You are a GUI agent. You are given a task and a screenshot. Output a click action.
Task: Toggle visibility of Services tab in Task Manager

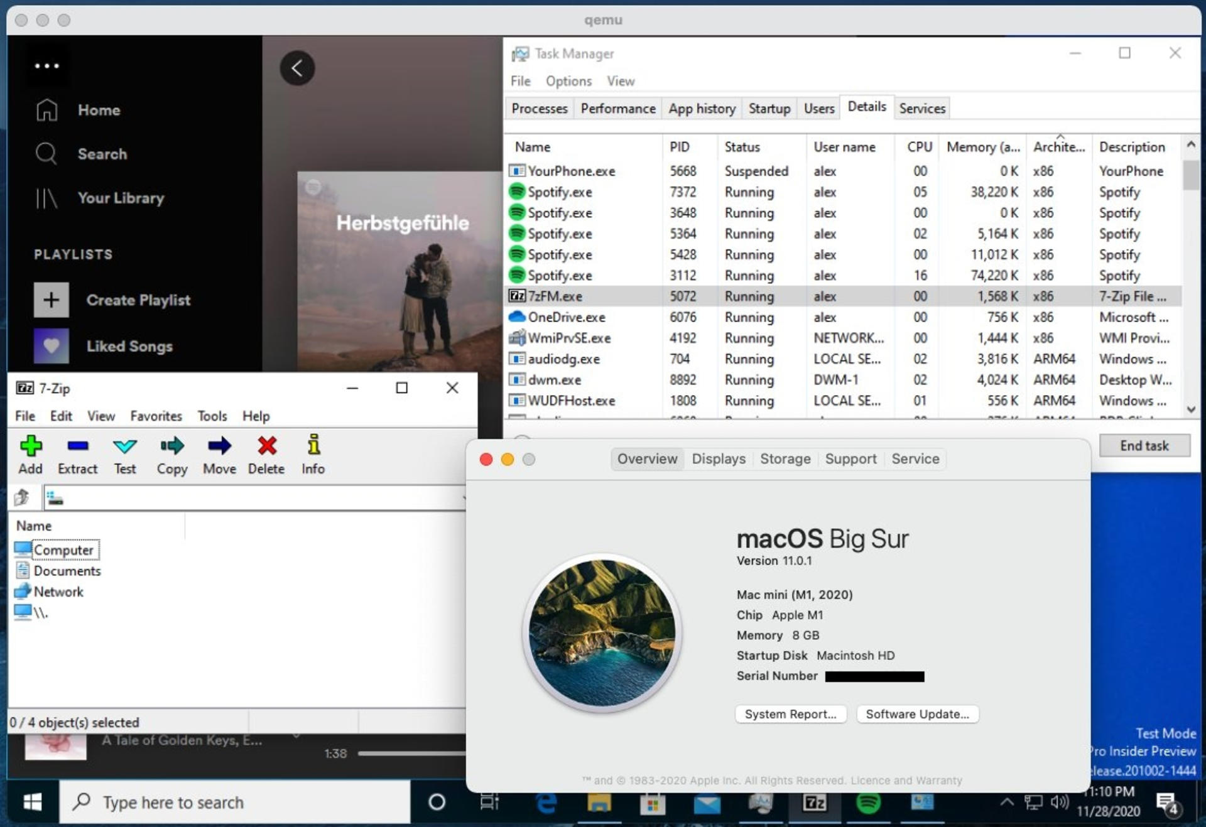921,108
